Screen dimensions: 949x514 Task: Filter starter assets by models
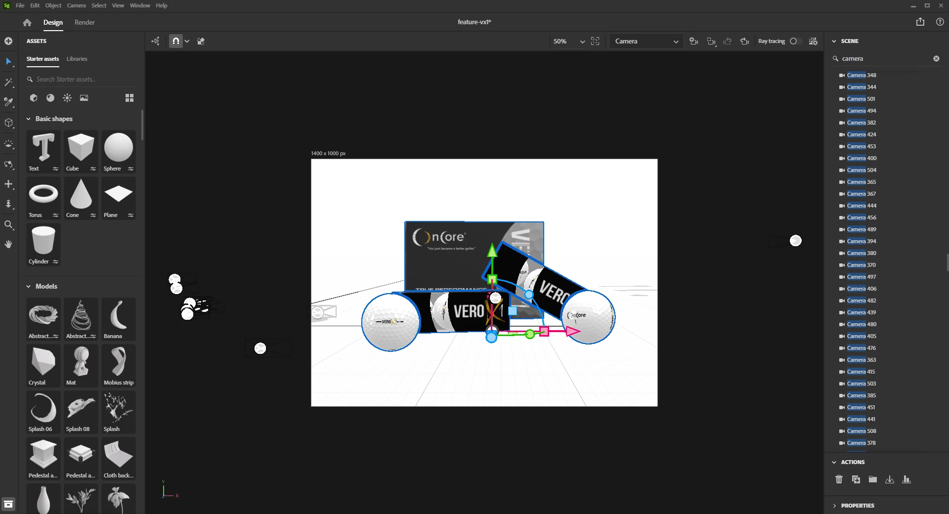point(33,98)
